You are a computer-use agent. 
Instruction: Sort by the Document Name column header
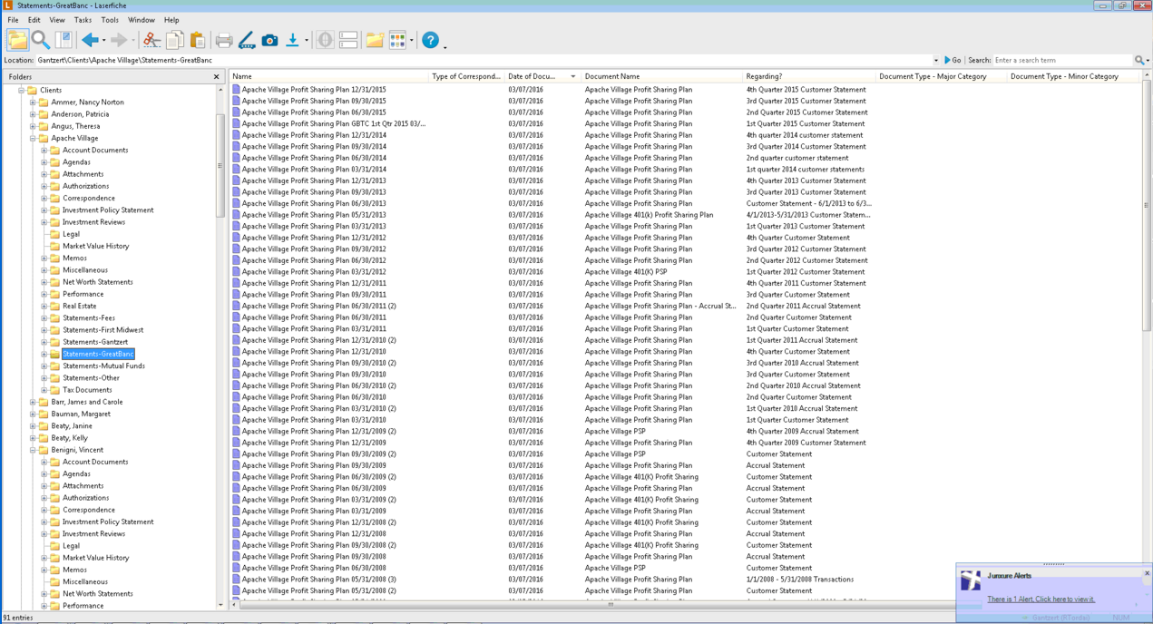(x=660, y=77)
